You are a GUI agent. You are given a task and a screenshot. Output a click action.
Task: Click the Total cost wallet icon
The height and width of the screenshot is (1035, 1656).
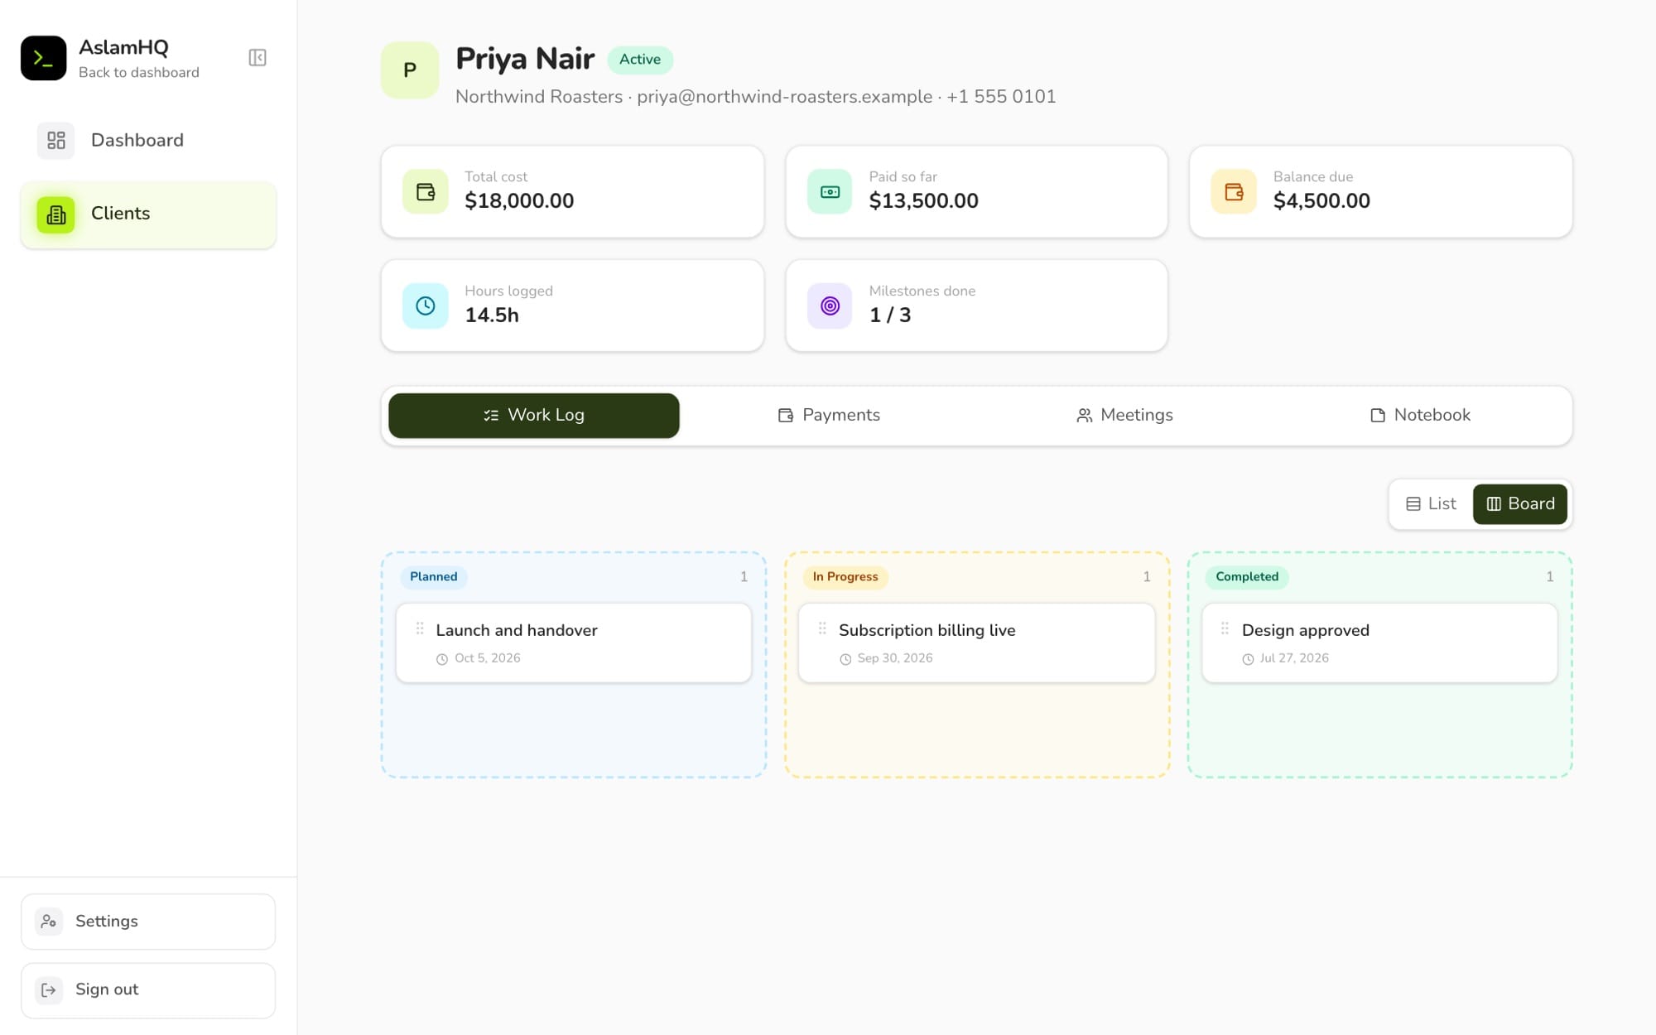click(x=426, y=192)
